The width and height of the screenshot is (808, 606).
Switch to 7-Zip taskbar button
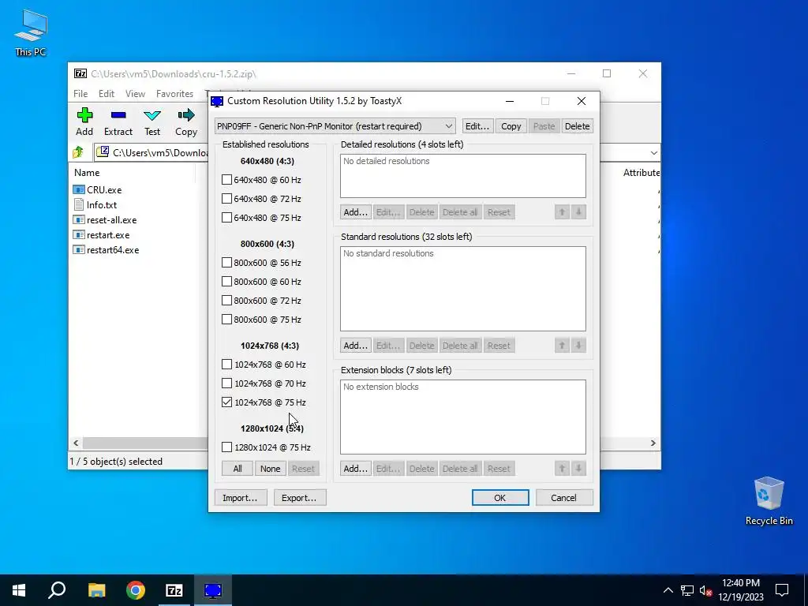coord(174,590)
